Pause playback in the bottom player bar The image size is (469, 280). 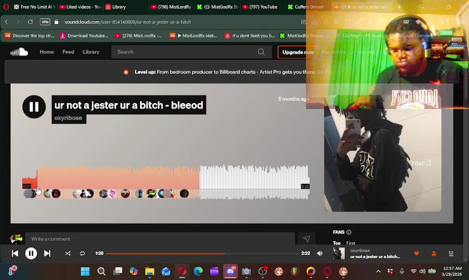click(31, 254)
